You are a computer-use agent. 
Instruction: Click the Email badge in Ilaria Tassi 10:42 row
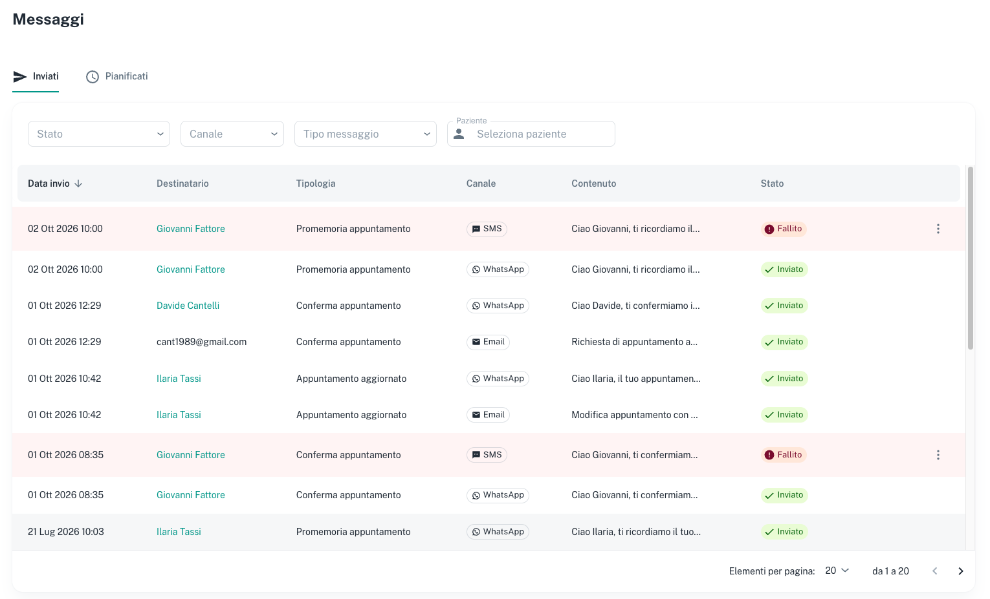[488, 415]
